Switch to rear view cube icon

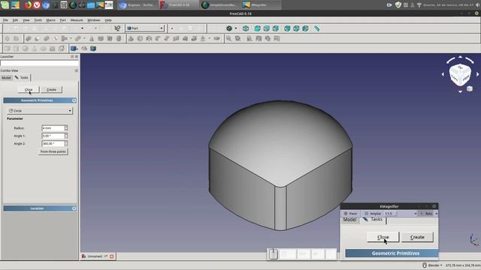pyautogui.click(x=287, y=28)
